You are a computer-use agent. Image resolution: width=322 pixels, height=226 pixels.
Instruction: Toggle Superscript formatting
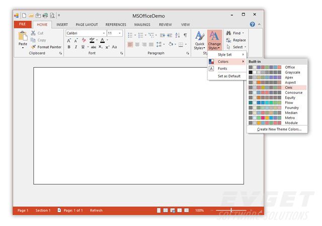point(107,47)
